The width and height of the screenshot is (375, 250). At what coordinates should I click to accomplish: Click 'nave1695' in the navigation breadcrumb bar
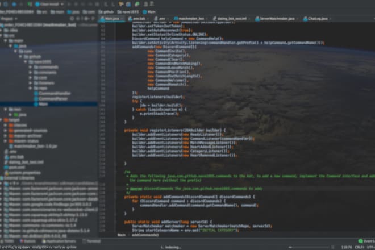(x=128, y=12)
